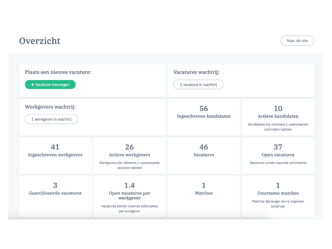The image size is (332, 249).
Task: Click the Vacatures zonder lopende sollicitaties description under 37
Action: point(278,163)
